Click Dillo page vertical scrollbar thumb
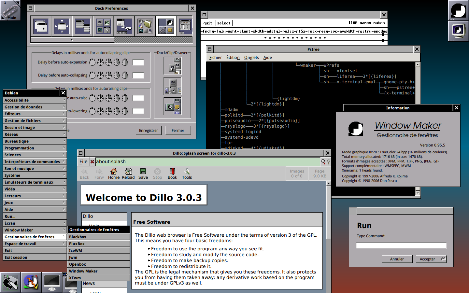Viewport: 469px width, 293px height. (x=328, y=212)
